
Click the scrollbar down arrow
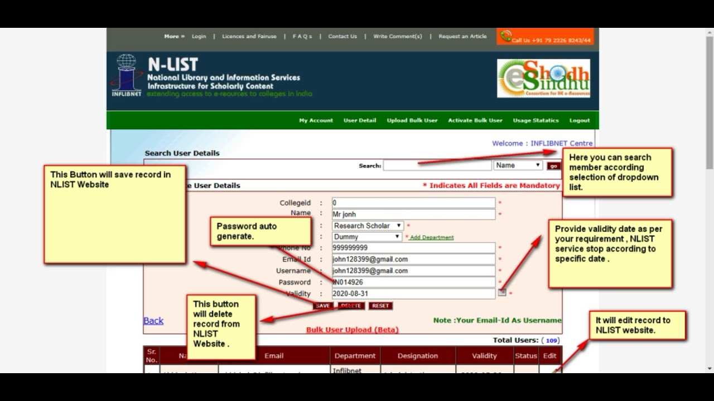[710, 369]
